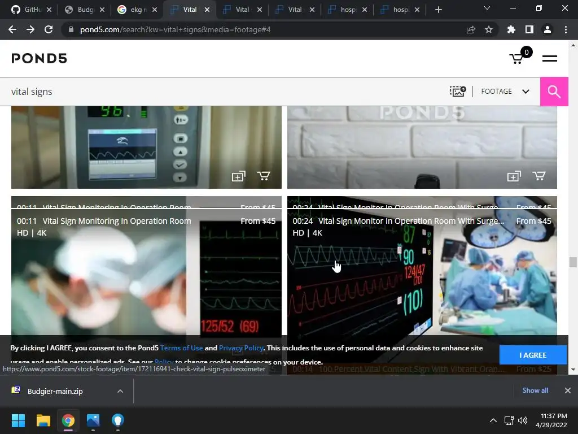578x434 pixels.
Task: Click the pink search button
Action: point(554,92)
